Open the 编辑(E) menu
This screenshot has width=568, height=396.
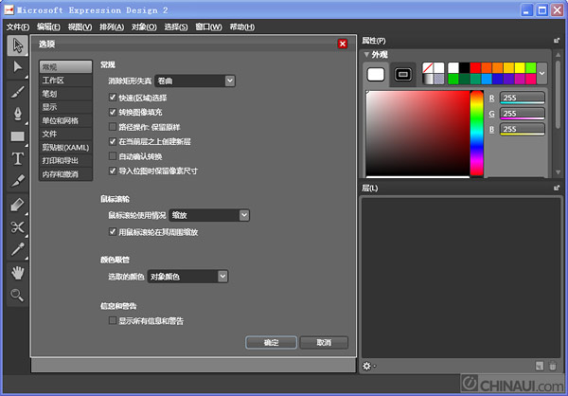[48, 27]
